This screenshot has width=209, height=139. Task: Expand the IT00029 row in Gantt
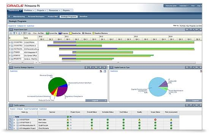coord(10,52)
